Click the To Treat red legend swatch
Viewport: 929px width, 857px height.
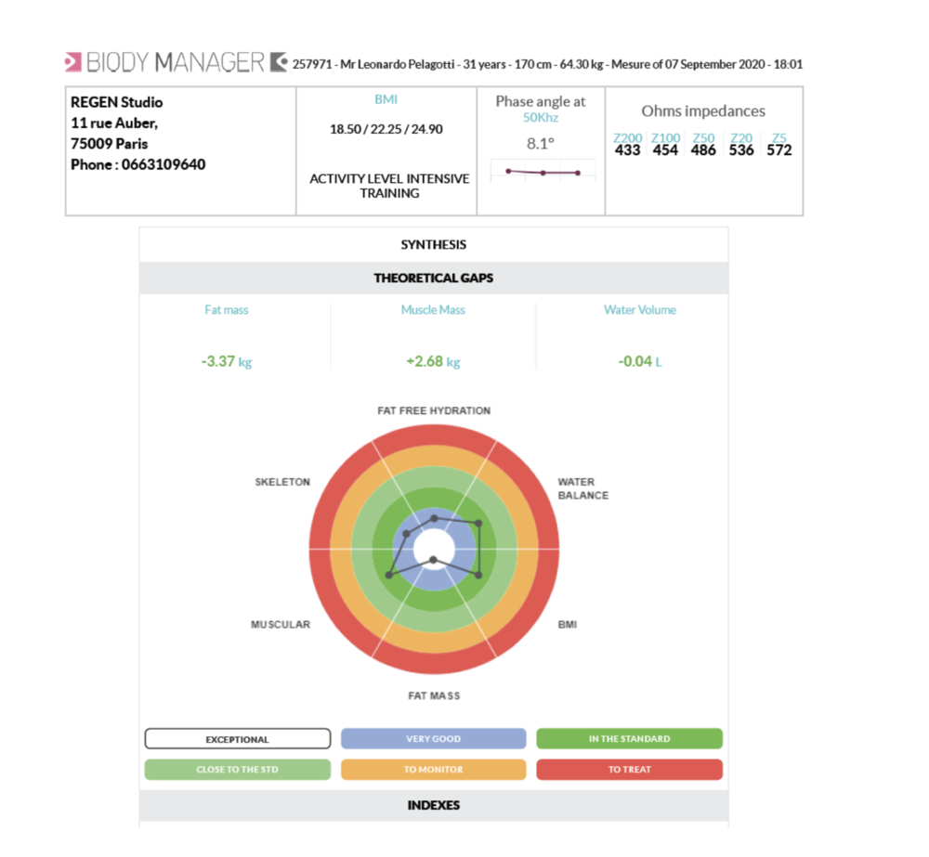tap(629, 770)
